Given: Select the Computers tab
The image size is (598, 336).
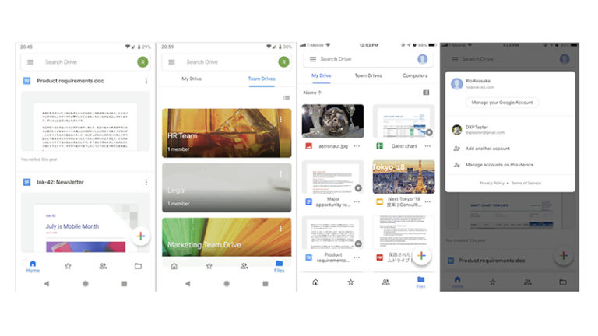Looking at the screenshot, I should pyautogui.click(x=415, y=75).
